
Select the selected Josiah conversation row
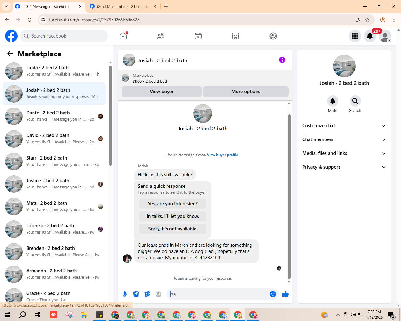point(54,94)
